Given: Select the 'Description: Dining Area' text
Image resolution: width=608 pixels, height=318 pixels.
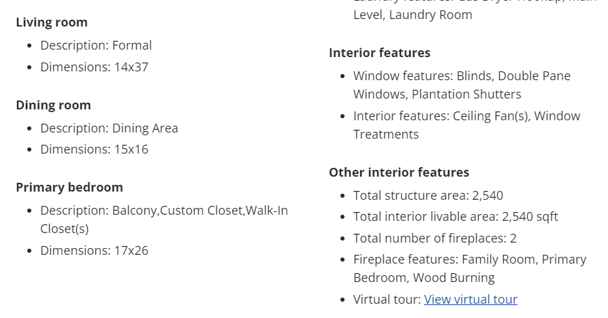Looking at the screenshot, I should pyautogui.click(x=109, y=128).
